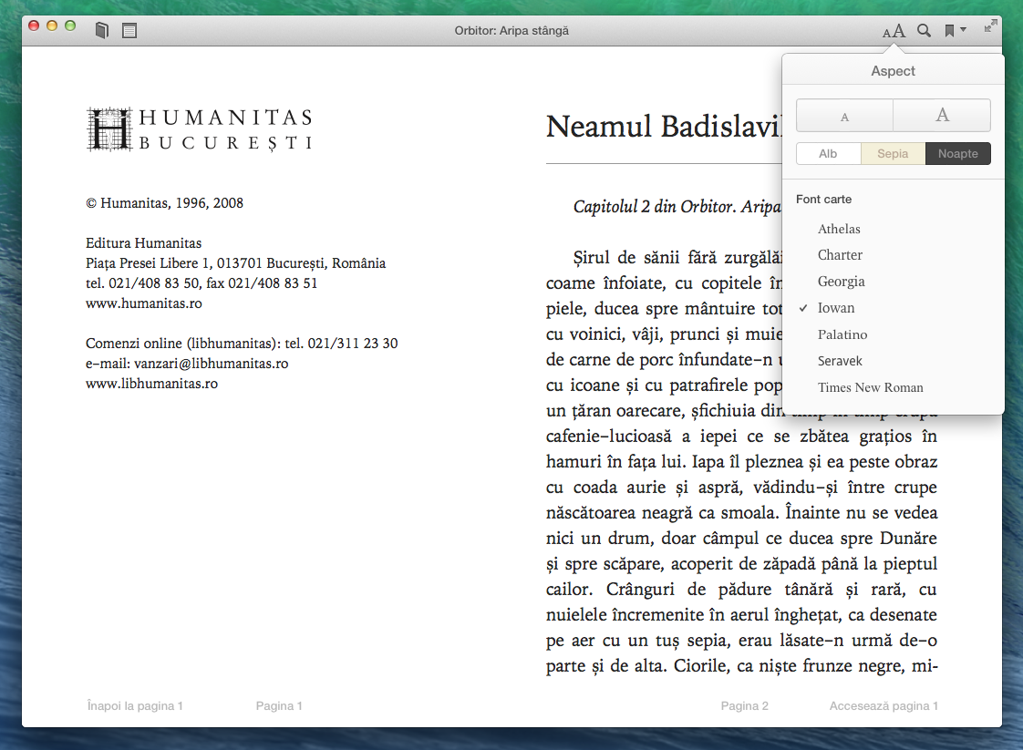Increase text size with large A
The height and width of the screenshot is (750, 1023).
pos(942,116)
